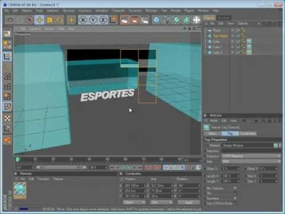Screen dimensions: 285x214
Task: Toggle the Y axis lock
Action: point(93,20)
